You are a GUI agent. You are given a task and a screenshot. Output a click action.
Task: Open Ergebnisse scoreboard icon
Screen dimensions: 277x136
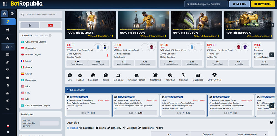tap(198, 75)
